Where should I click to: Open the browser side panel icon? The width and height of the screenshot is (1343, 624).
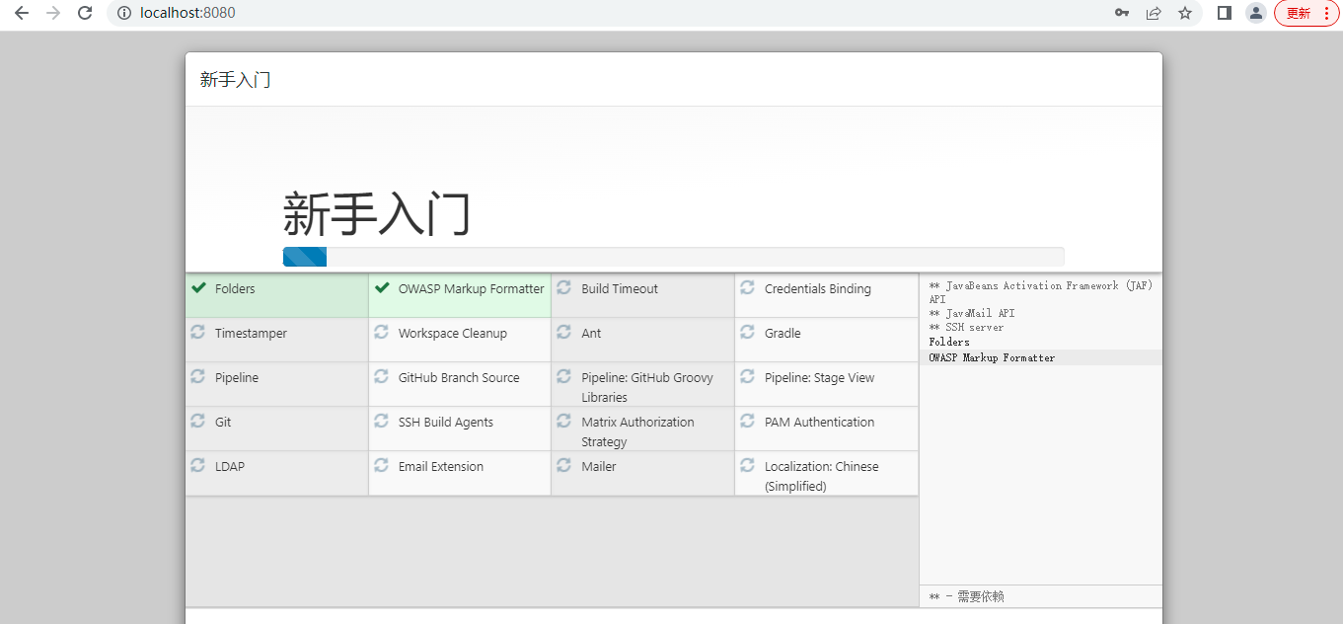pos(1225,13)
